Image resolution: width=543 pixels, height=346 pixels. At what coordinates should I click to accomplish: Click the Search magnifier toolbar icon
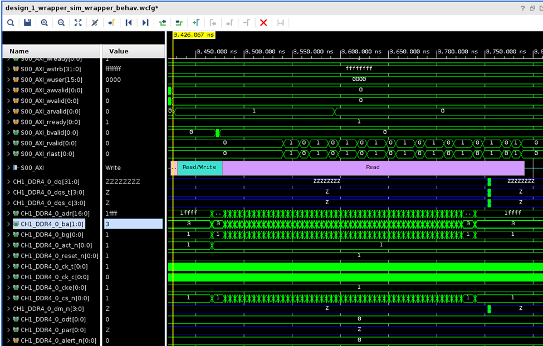pos(11,23)
